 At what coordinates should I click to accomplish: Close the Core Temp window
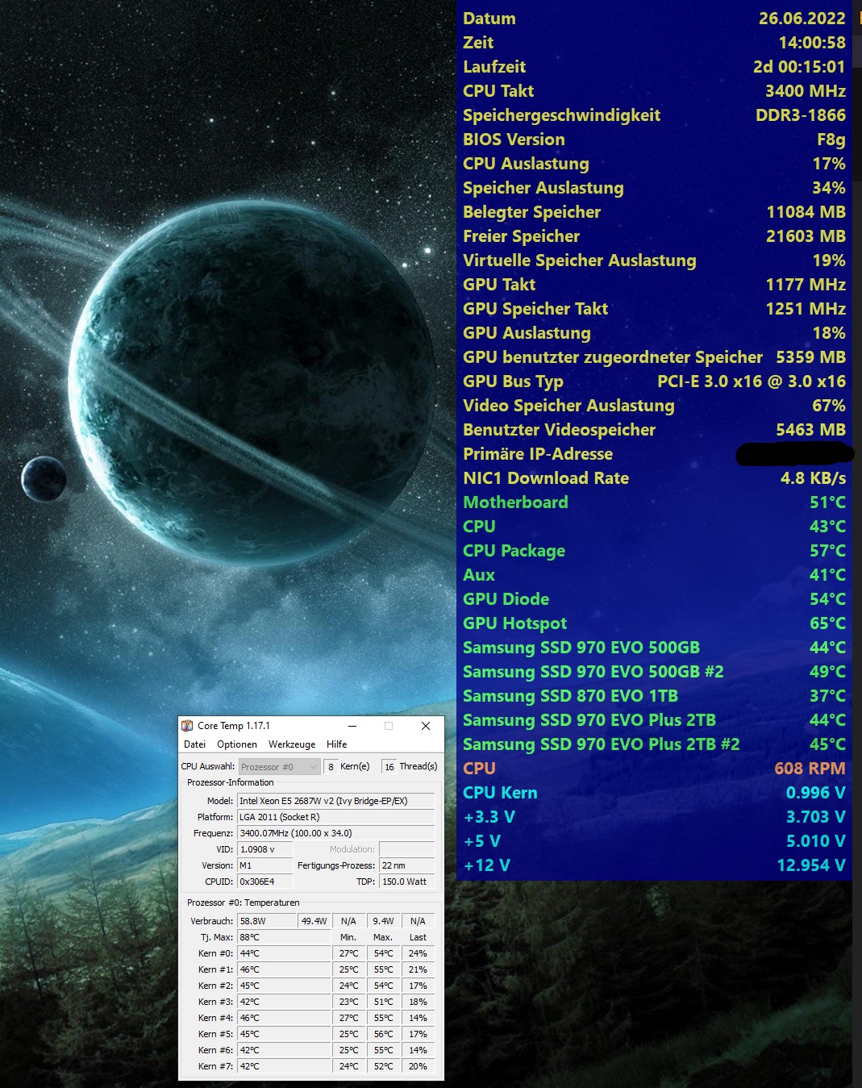click(x=426, y=726)
